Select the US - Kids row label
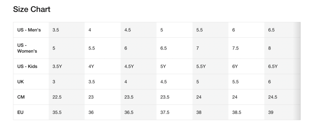The image size is (315, 131). [27, 66]
